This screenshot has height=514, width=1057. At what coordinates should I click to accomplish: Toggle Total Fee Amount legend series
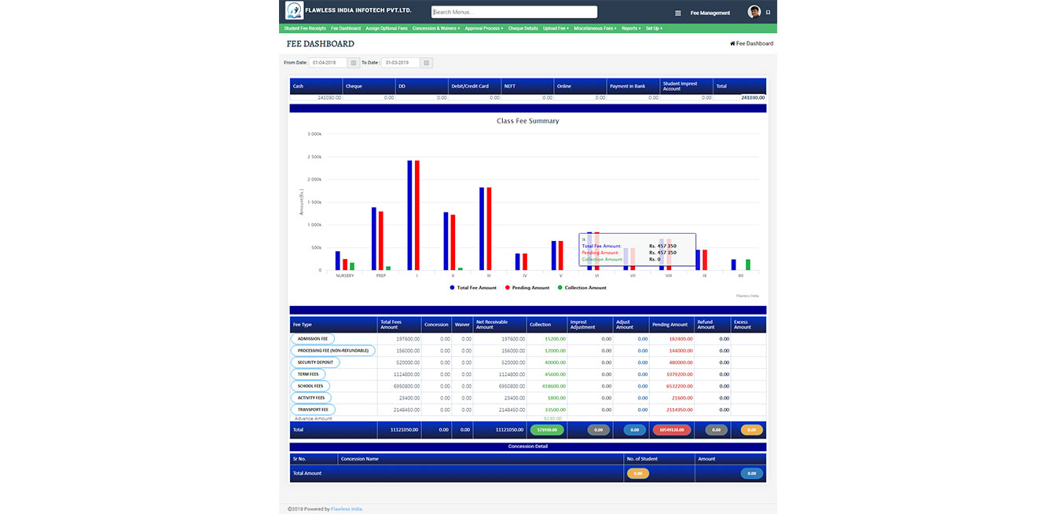[473, 288]
